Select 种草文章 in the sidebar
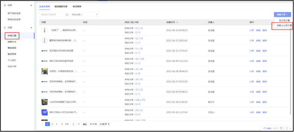The image size is (294, 132). pos(12,35)
